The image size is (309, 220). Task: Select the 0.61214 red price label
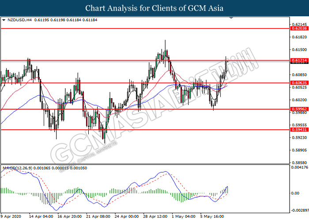click(x=299, y=60)
